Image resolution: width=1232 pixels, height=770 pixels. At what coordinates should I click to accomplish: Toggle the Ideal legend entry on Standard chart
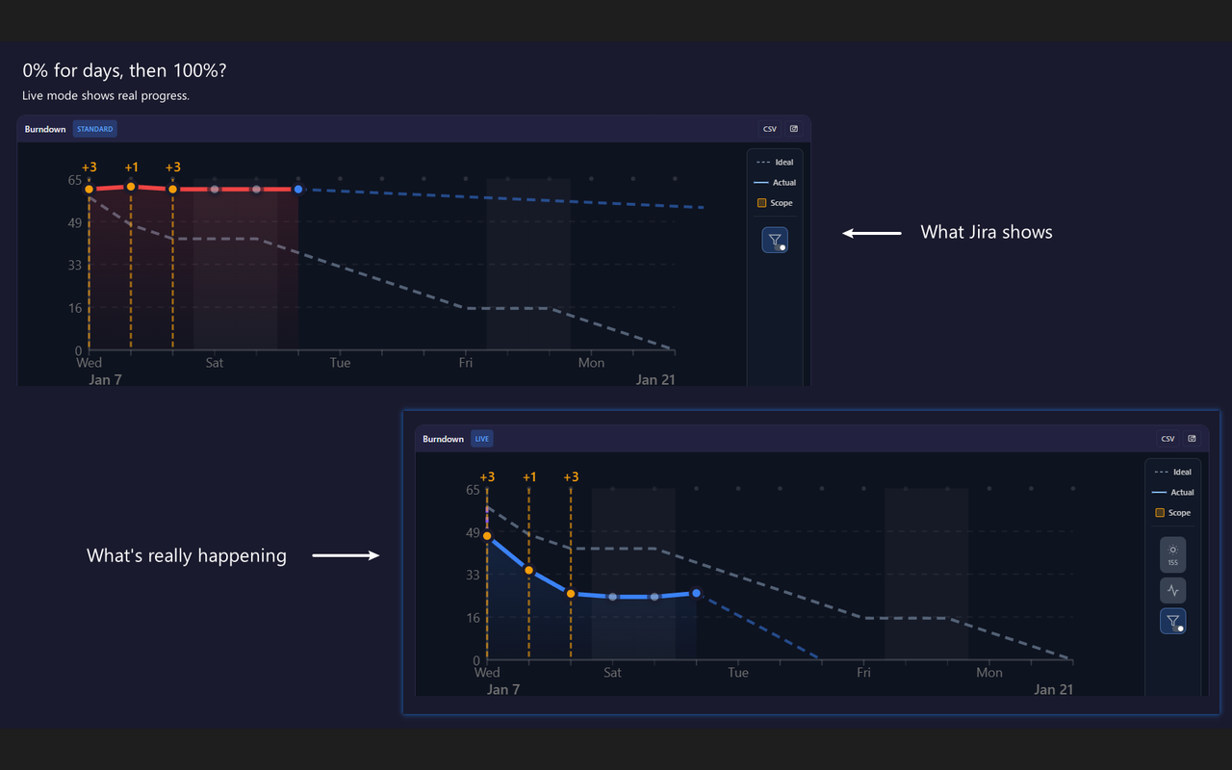coord(775,162)
